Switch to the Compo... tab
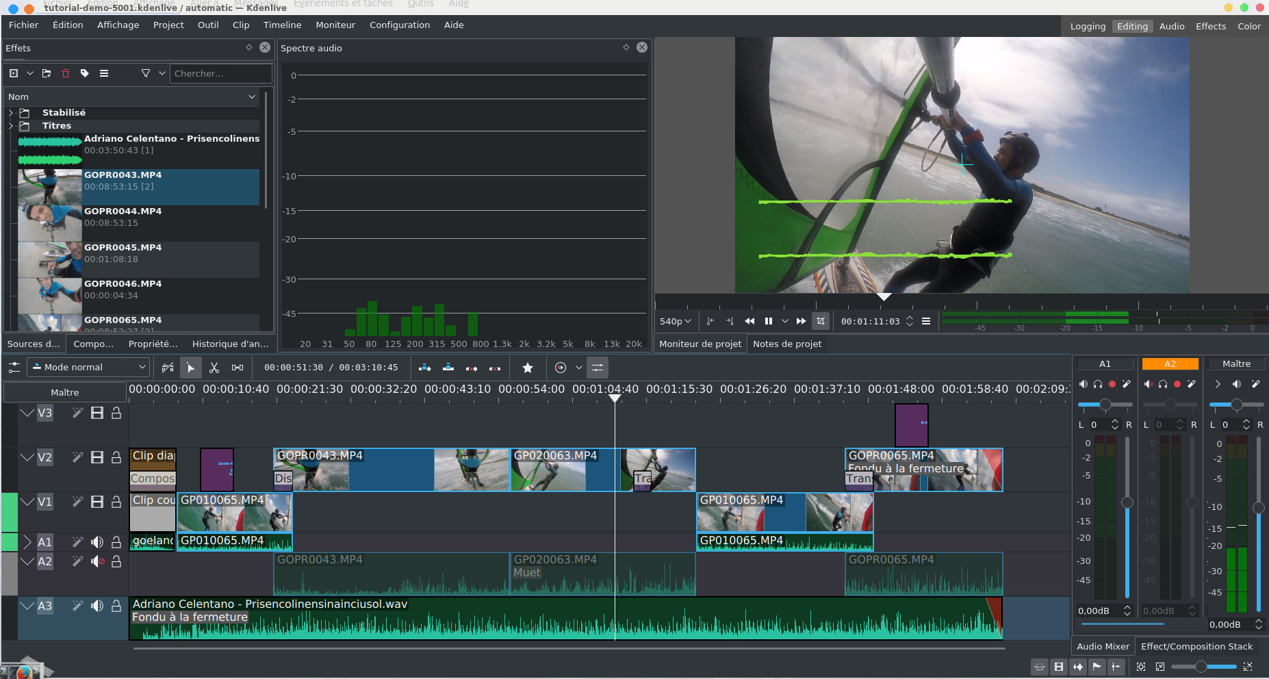Screen dimensions: 1269x679 click(94, 344)
